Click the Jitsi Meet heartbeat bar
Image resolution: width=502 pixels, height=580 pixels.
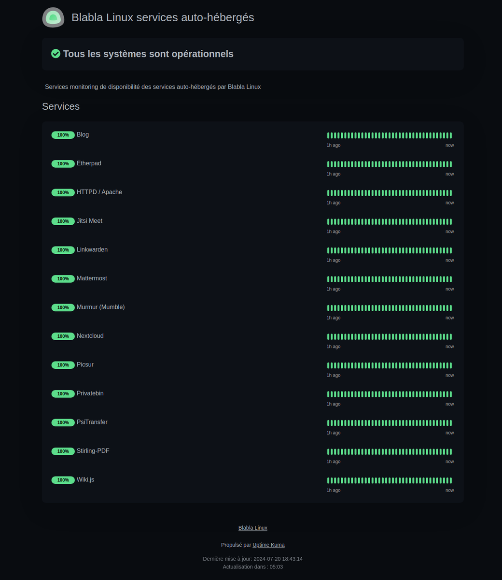390,222
